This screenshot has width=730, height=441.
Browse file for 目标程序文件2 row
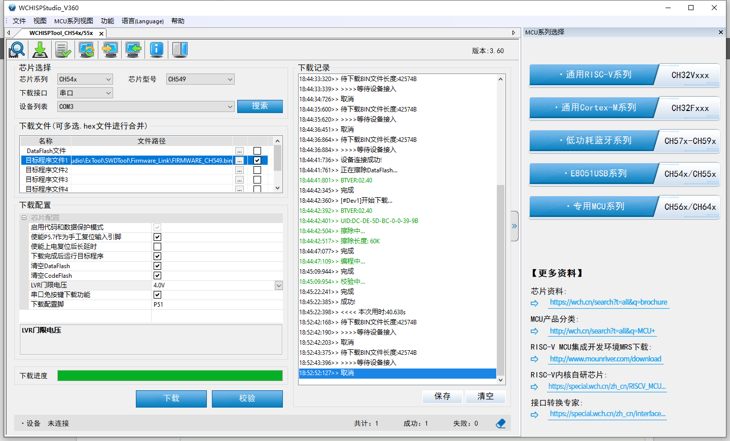click(239, 170)
